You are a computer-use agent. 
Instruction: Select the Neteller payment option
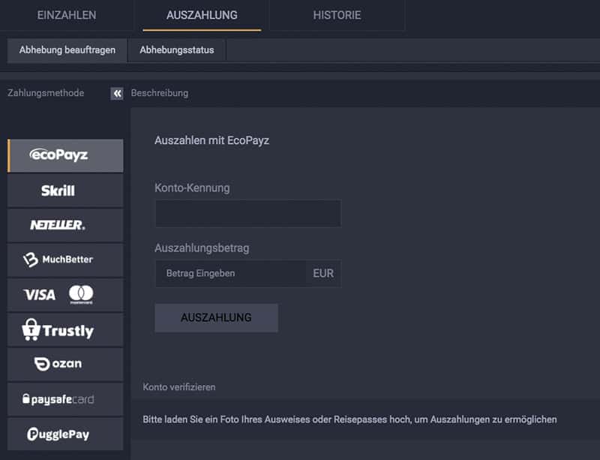[65, 225]
